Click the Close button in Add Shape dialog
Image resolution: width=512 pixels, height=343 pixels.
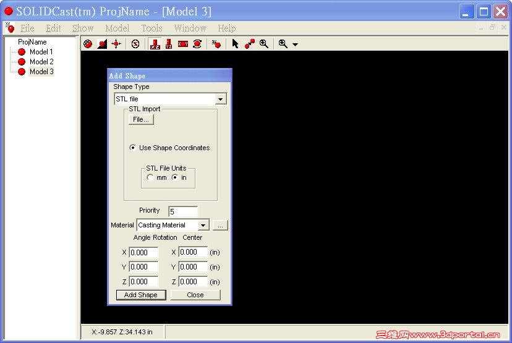(195, 295)
